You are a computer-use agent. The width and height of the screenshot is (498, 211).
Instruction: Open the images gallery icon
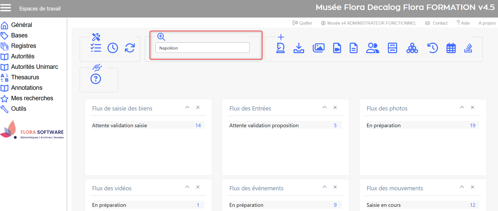[318, 48]
